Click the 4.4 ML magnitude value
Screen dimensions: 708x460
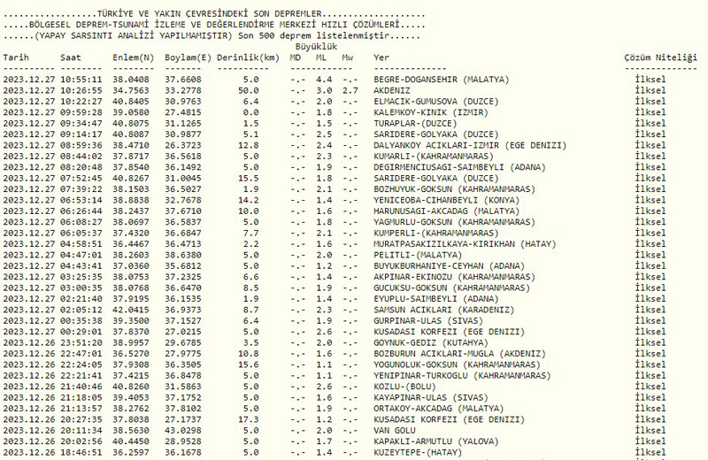(x=324, y=79)
